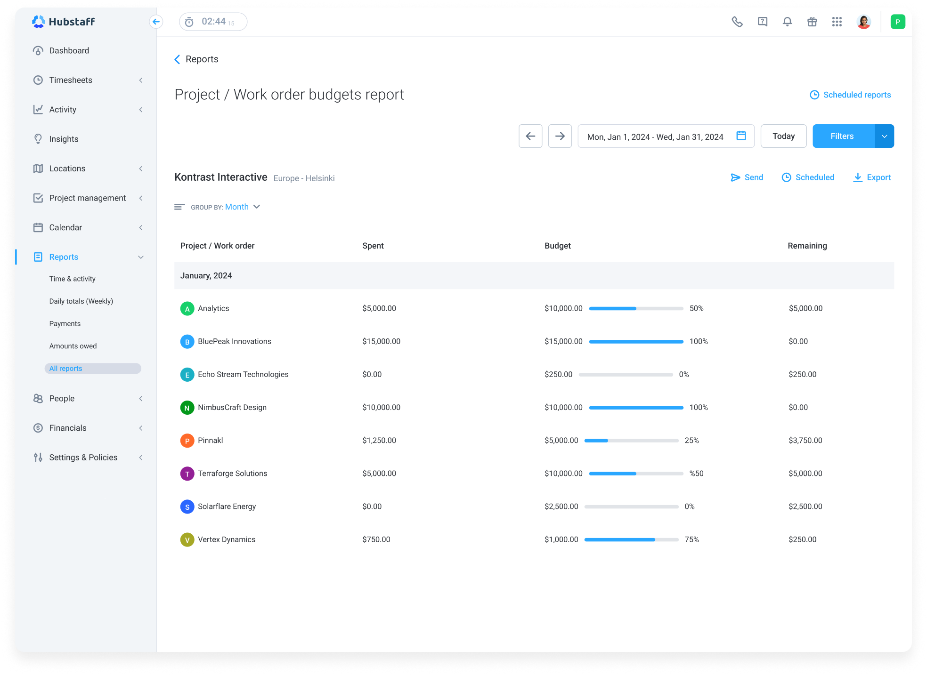This screenshot has height=675, width=927.
Task: Open the apps grid launcher
Action: point(837,22)
